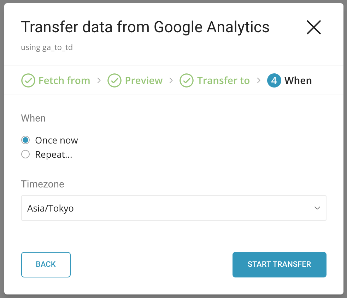Click the arrow separator before When step

point(259,81)
